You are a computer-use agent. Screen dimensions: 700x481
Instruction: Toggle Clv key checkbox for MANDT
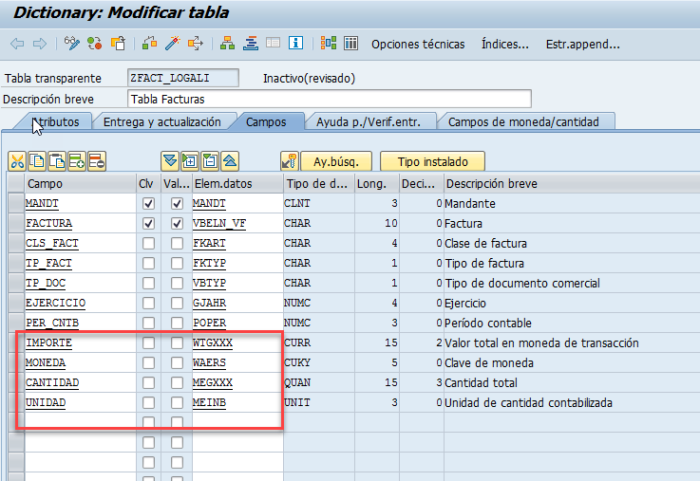click(x=148, y=204)
